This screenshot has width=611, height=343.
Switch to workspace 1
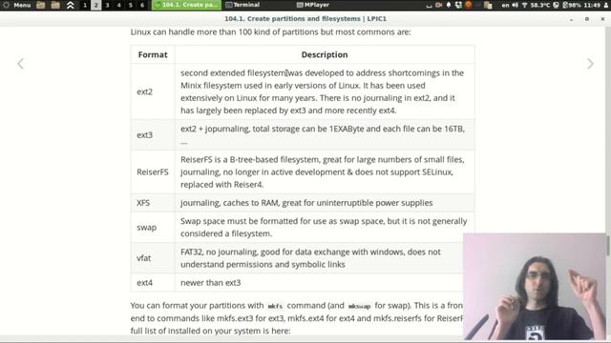(85, 5)
